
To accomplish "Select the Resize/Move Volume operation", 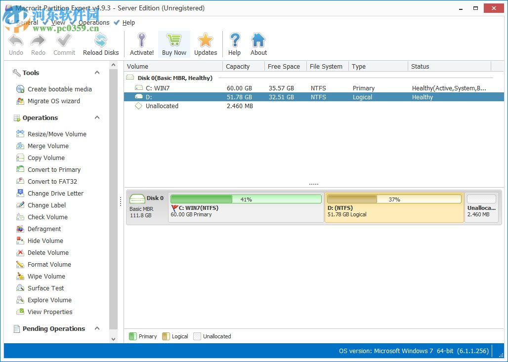I will (x=57, y=134).
